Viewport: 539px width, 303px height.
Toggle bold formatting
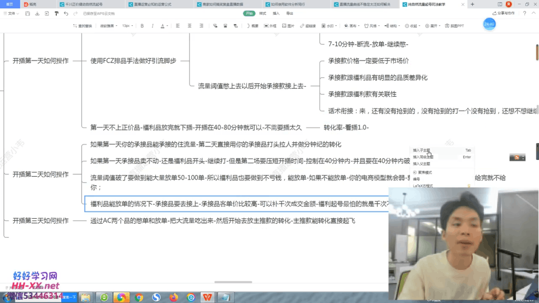(x=142, y=26)
